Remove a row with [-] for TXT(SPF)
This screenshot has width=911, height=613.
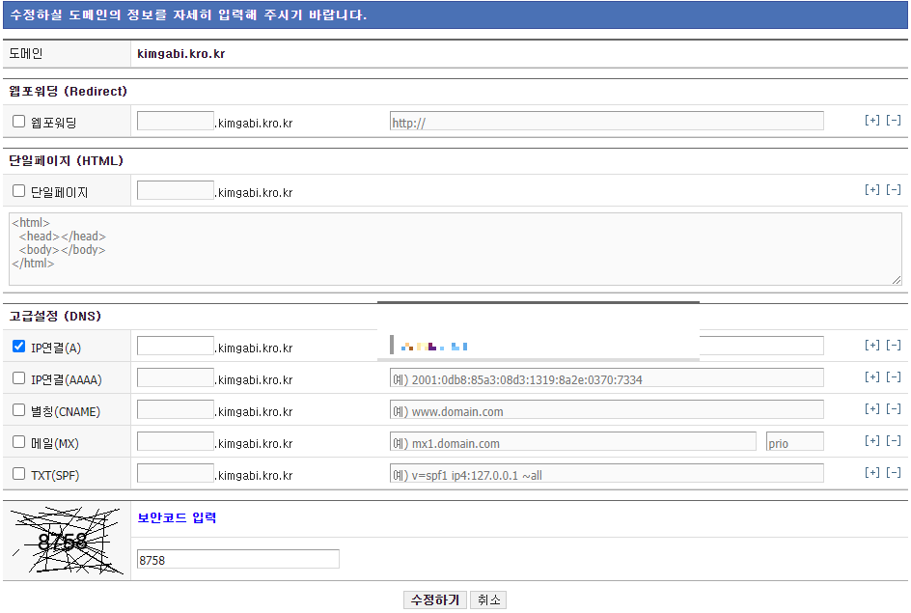[894, 473]
